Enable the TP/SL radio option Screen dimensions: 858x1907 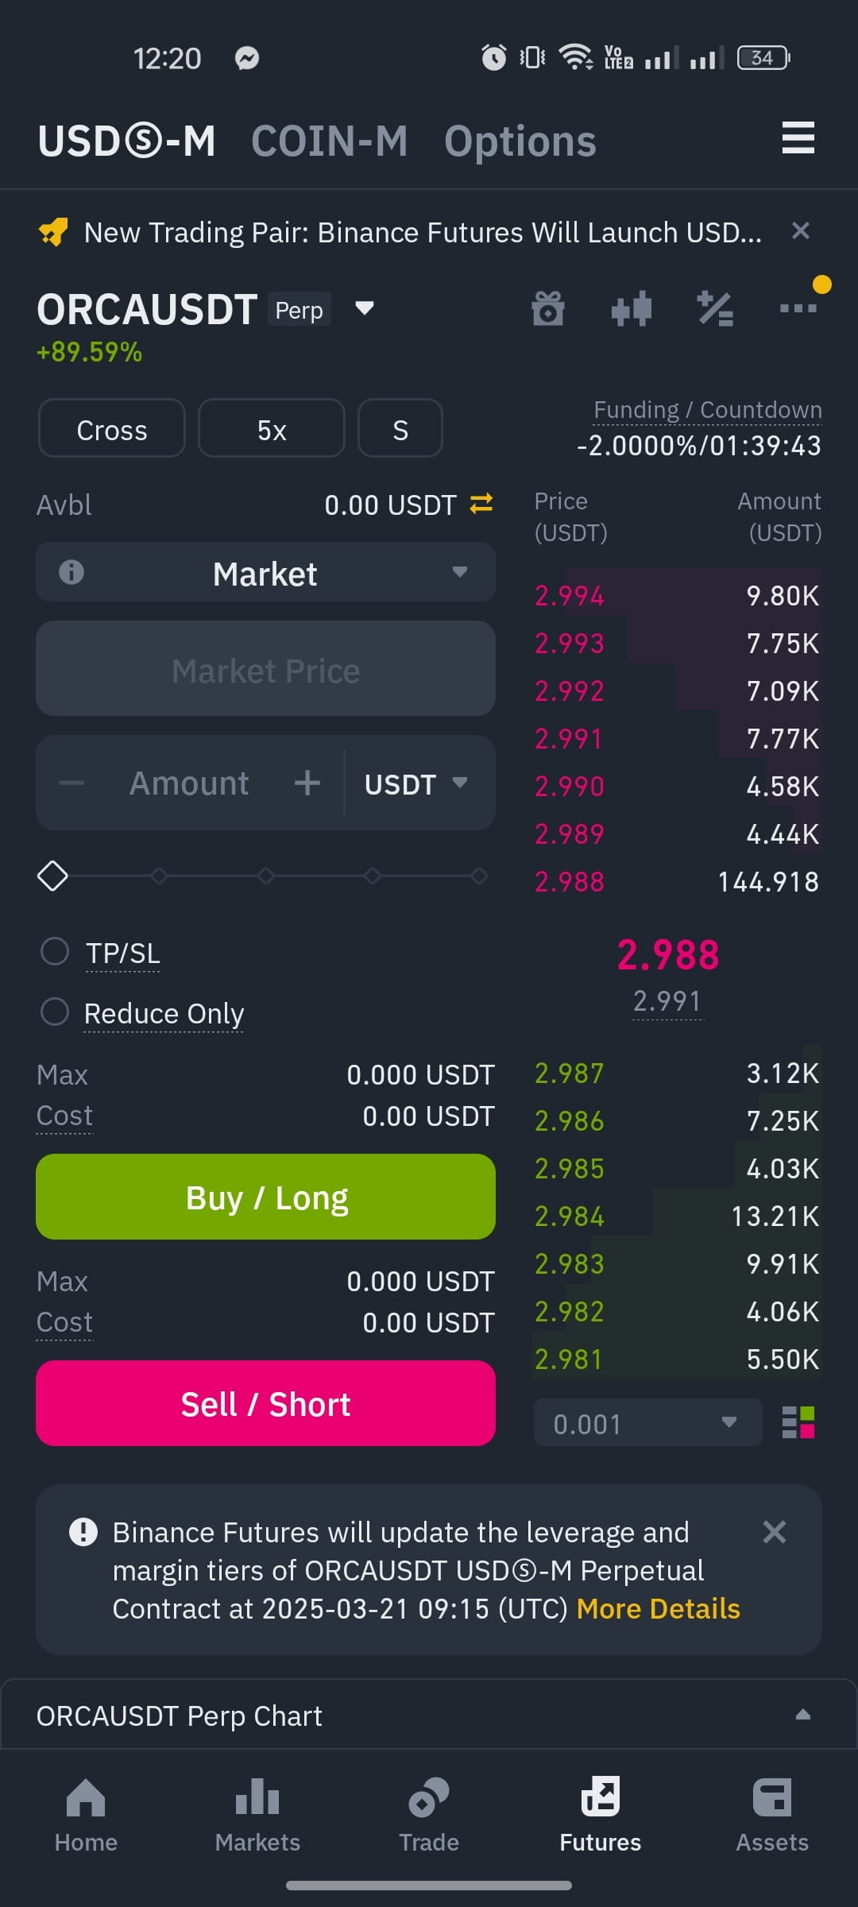[55, 951]
